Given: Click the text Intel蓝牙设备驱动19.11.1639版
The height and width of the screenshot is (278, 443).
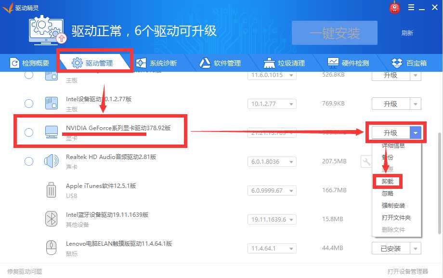Looking at the screenshot, I should 107,215.
